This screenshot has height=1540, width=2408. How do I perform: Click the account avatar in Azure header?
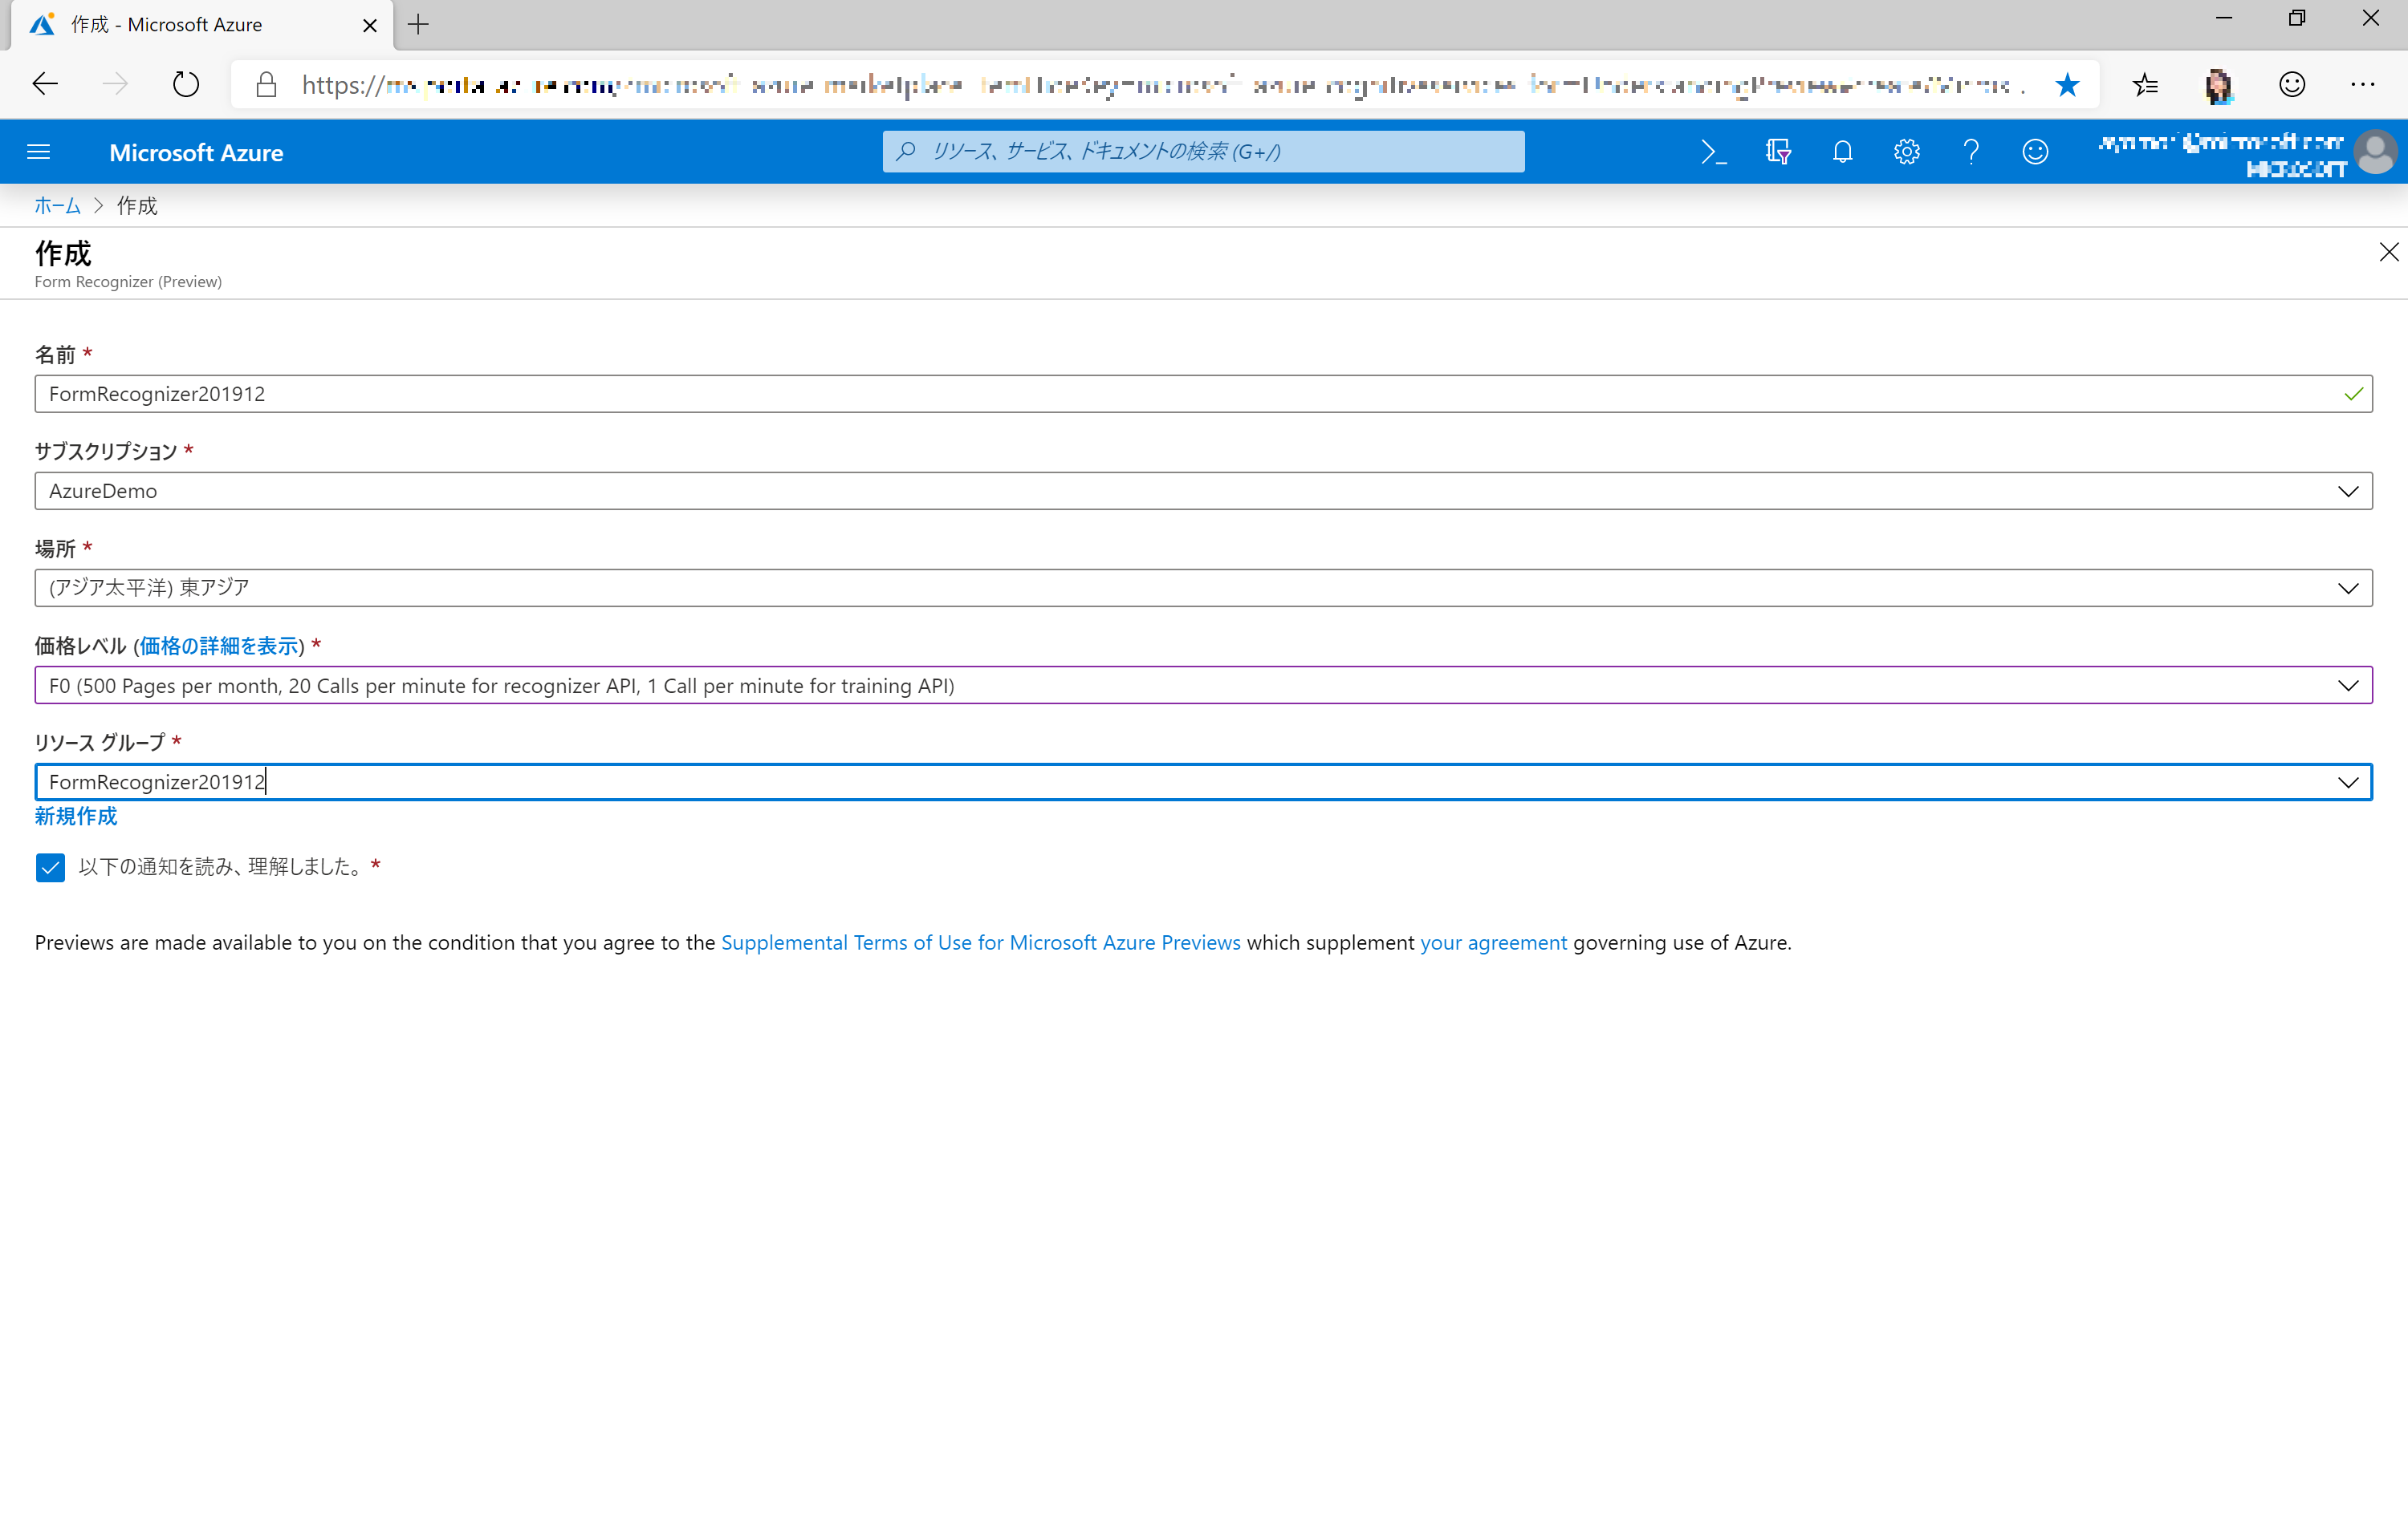tap(2374, 153)
